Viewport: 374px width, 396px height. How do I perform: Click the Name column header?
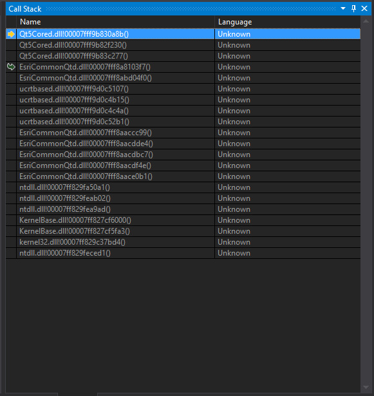pos(115,22)
